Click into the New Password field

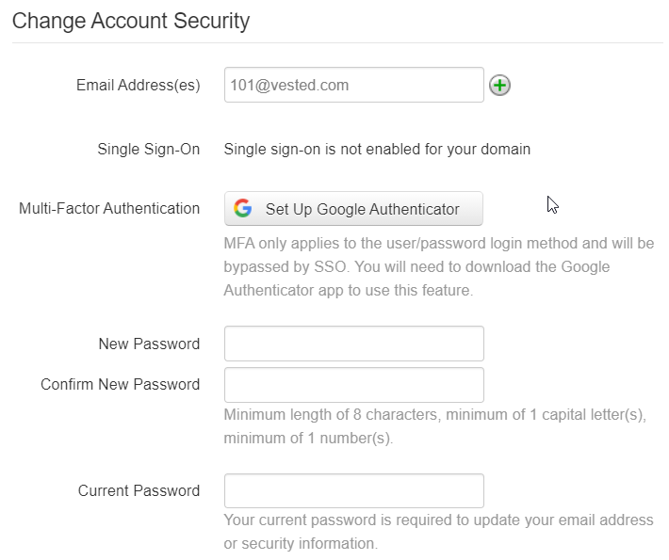click(x=353, y=344)
